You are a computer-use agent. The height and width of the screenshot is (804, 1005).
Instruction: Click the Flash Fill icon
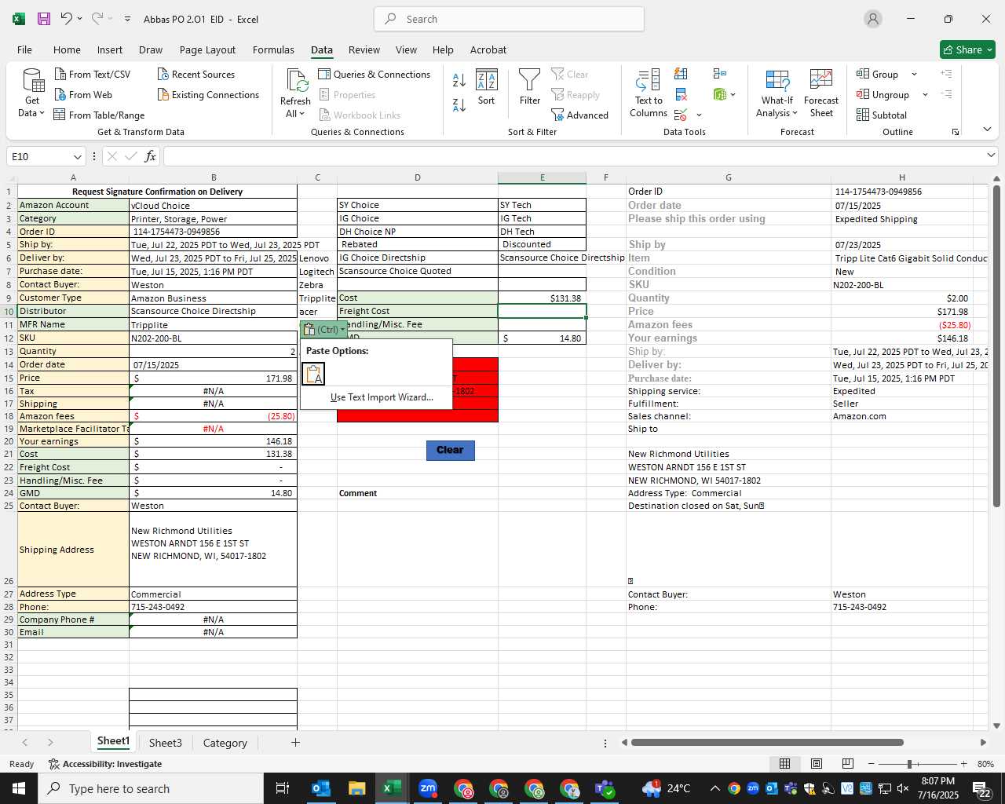(x=681, y=74)
